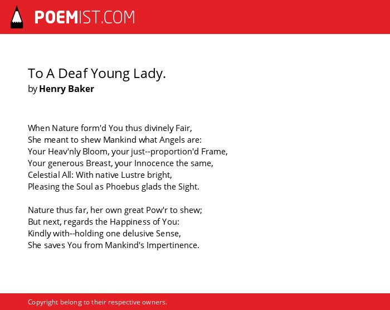Click the red header banner area
390x310 pixels.
[x=195, y=17]
